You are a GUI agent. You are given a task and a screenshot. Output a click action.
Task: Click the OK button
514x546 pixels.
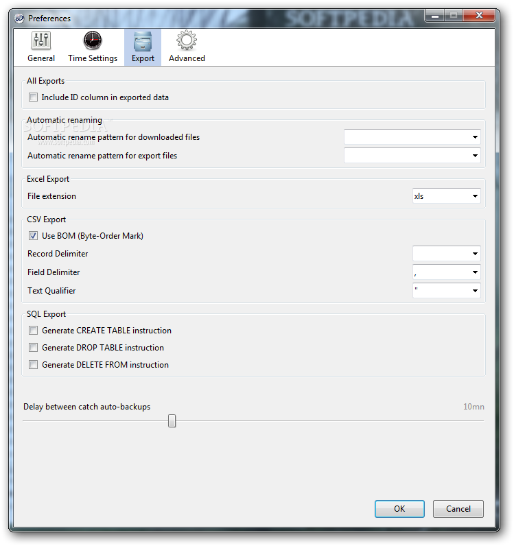click(399, 509)
